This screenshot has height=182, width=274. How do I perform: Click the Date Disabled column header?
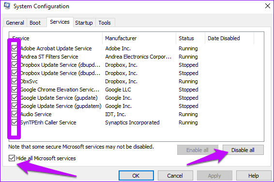click(229, 38)
